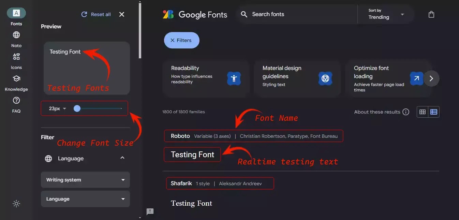Show next knowledge cards with chevron
Viewport: 459px width, 220px height.
point(431,78)
